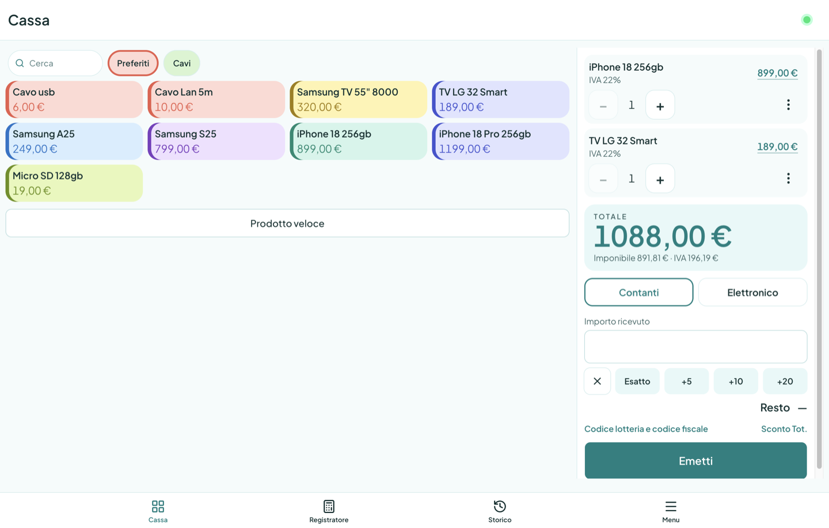Add Samsung TV 55" 8000 to cart
This screenshot has width=829, height=528.
coord(358,99)
